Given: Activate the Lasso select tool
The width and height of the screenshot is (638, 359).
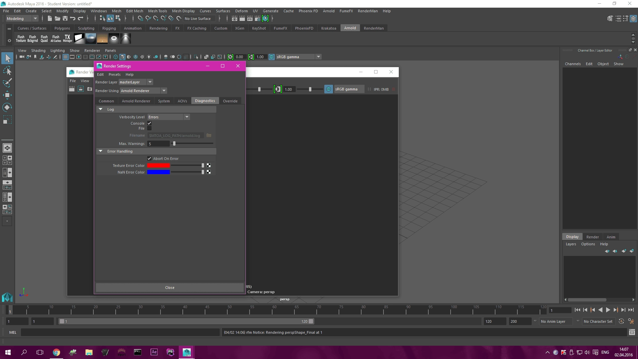Looking at the screenshot, I should 7,71.
